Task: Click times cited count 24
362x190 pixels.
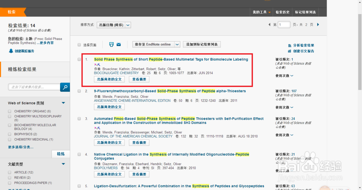Action: coord(293,119)
